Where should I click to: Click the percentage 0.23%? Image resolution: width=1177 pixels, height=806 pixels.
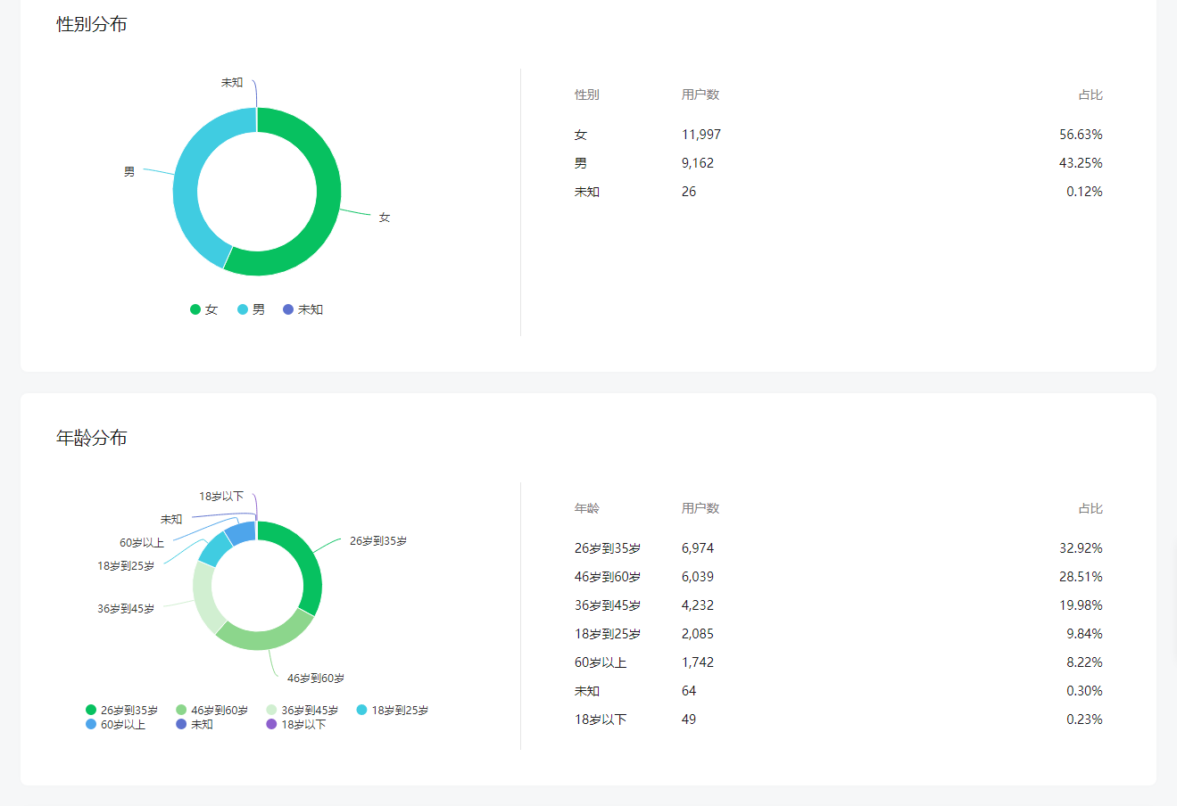pos(1084,720)
